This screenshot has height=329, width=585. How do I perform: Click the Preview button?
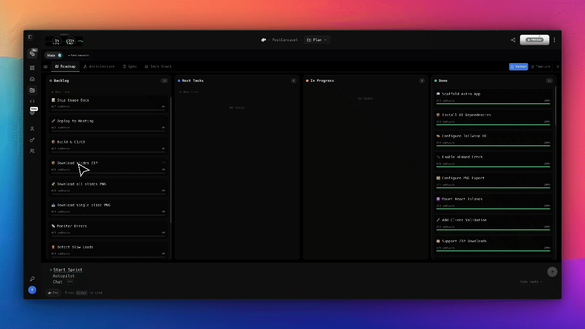click(535, 40)
